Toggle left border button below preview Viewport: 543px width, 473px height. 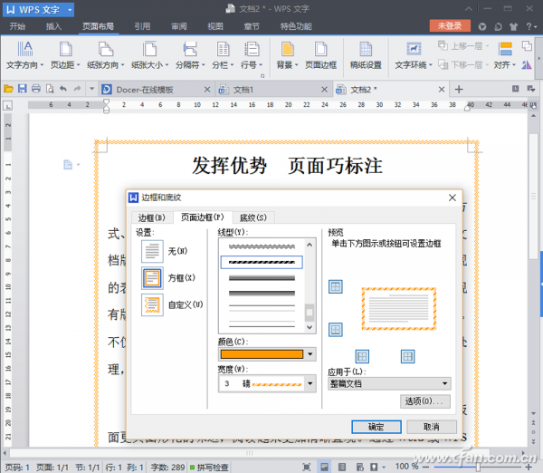click(362, 356)
